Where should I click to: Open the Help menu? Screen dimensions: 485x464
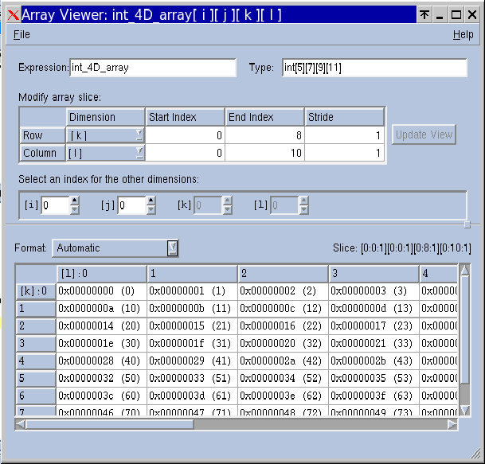coord(463,35)
